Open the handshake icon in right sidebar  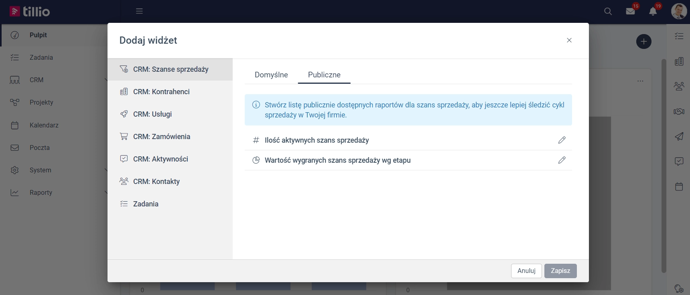coord(679,111)
